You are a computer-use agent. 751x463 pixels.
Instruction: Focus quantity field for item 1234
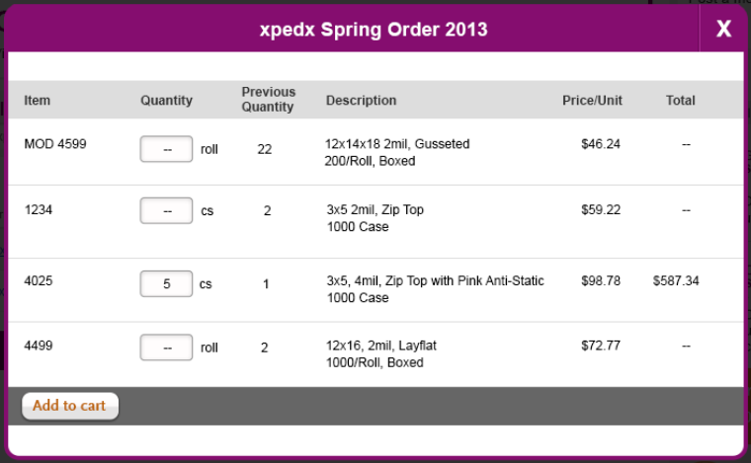pos(166,210)
